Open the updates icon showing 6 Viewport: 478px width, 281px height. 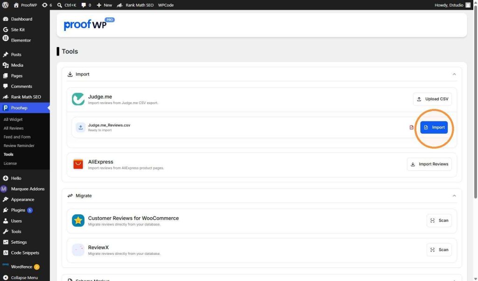47,5
